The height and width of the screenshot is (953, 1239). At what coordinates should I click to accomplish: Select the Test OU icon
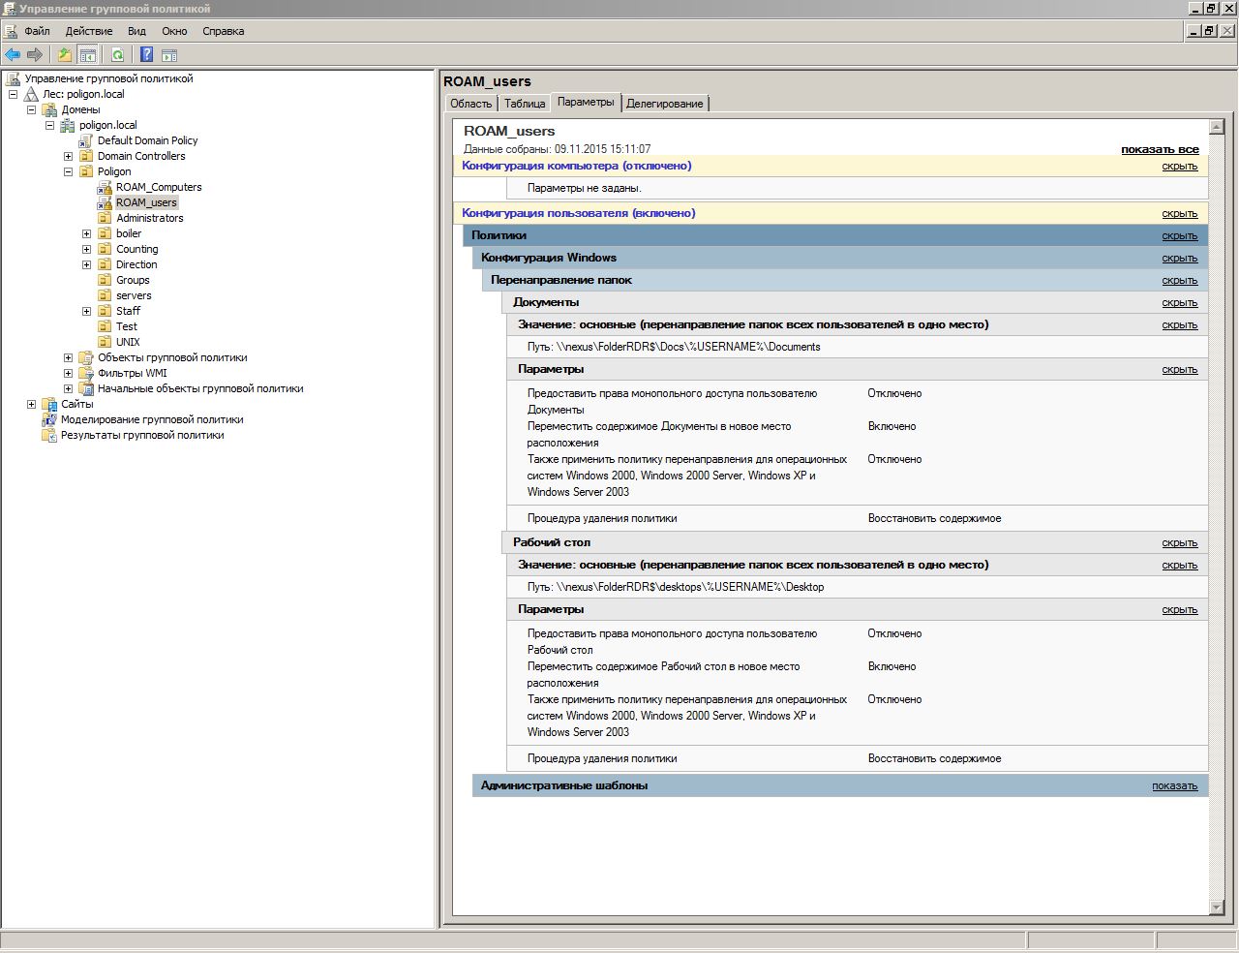click(x=105, y=326)
